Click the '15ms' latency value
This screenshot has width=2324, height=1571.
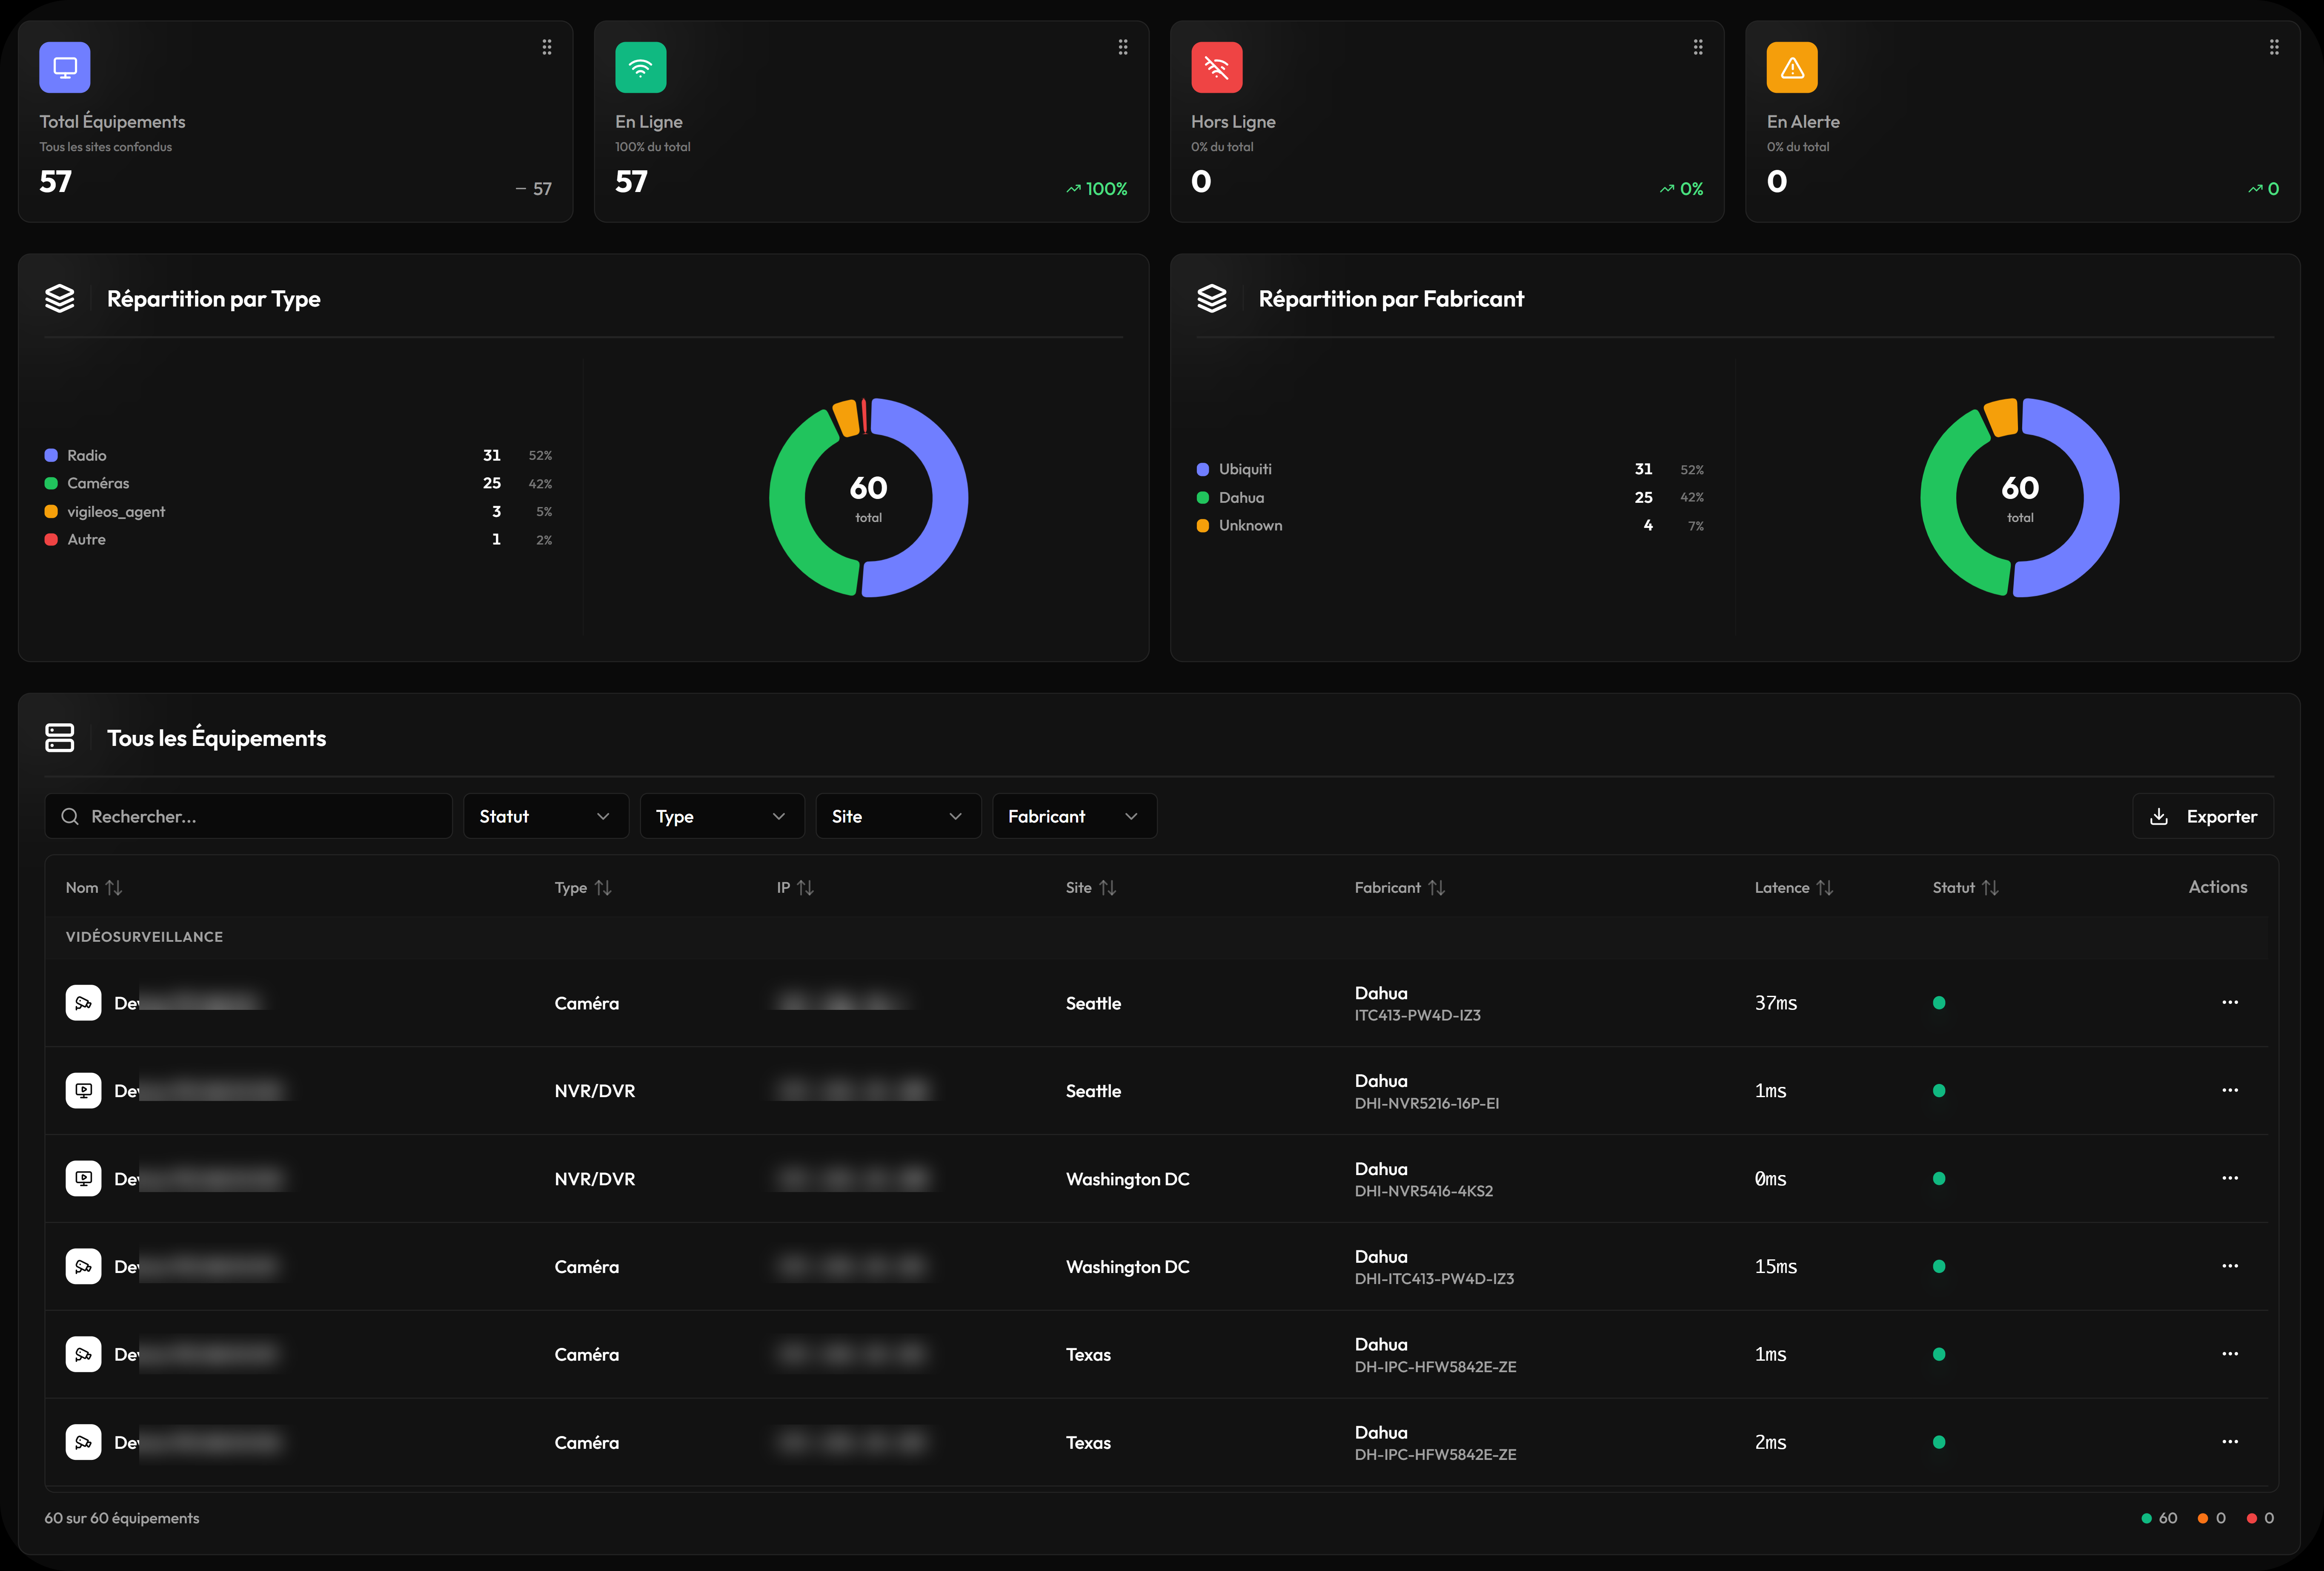(x=1776, y=1267)
